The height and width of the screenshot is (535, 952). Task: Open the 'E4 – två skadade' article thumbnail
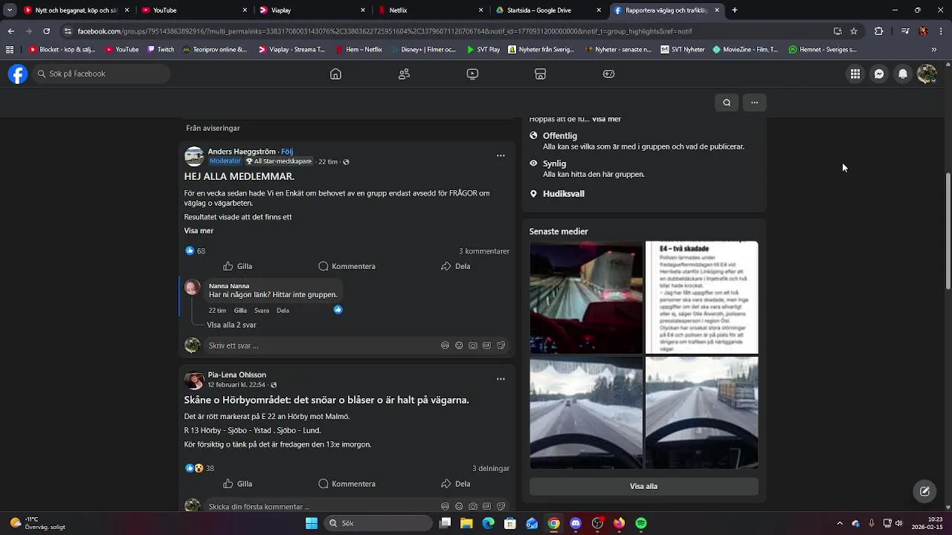[701, 297]
